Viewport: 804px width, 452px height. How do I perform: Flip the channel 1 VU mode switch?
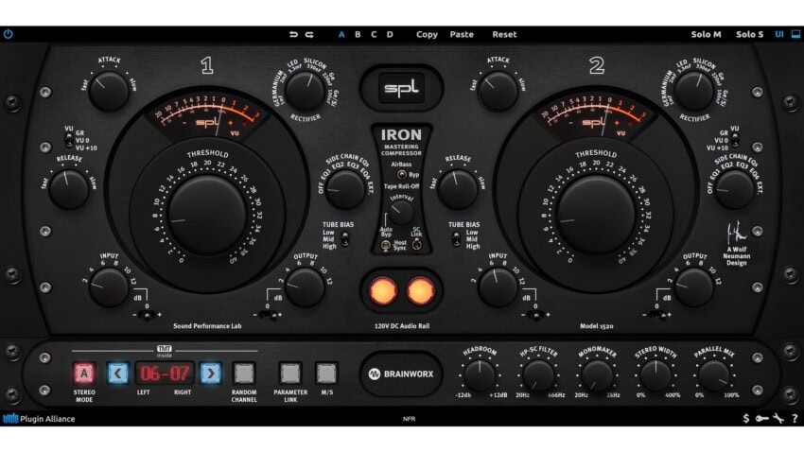[x=69, y=139]
